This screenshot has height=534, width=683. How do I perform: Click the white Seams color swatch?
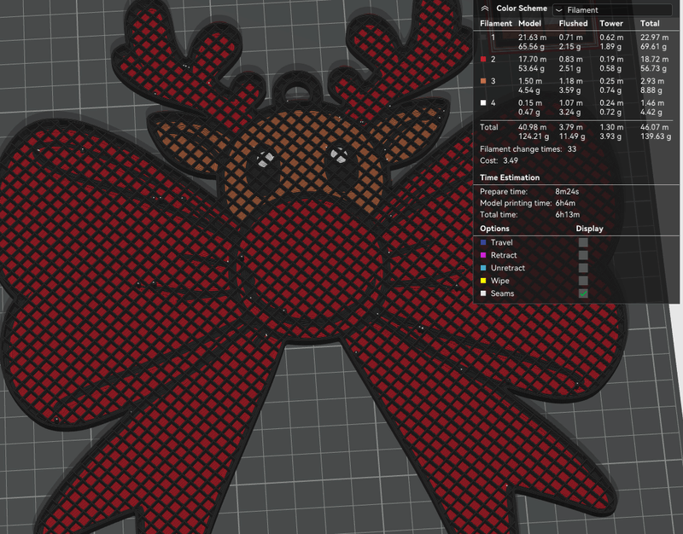coord(483,293)
